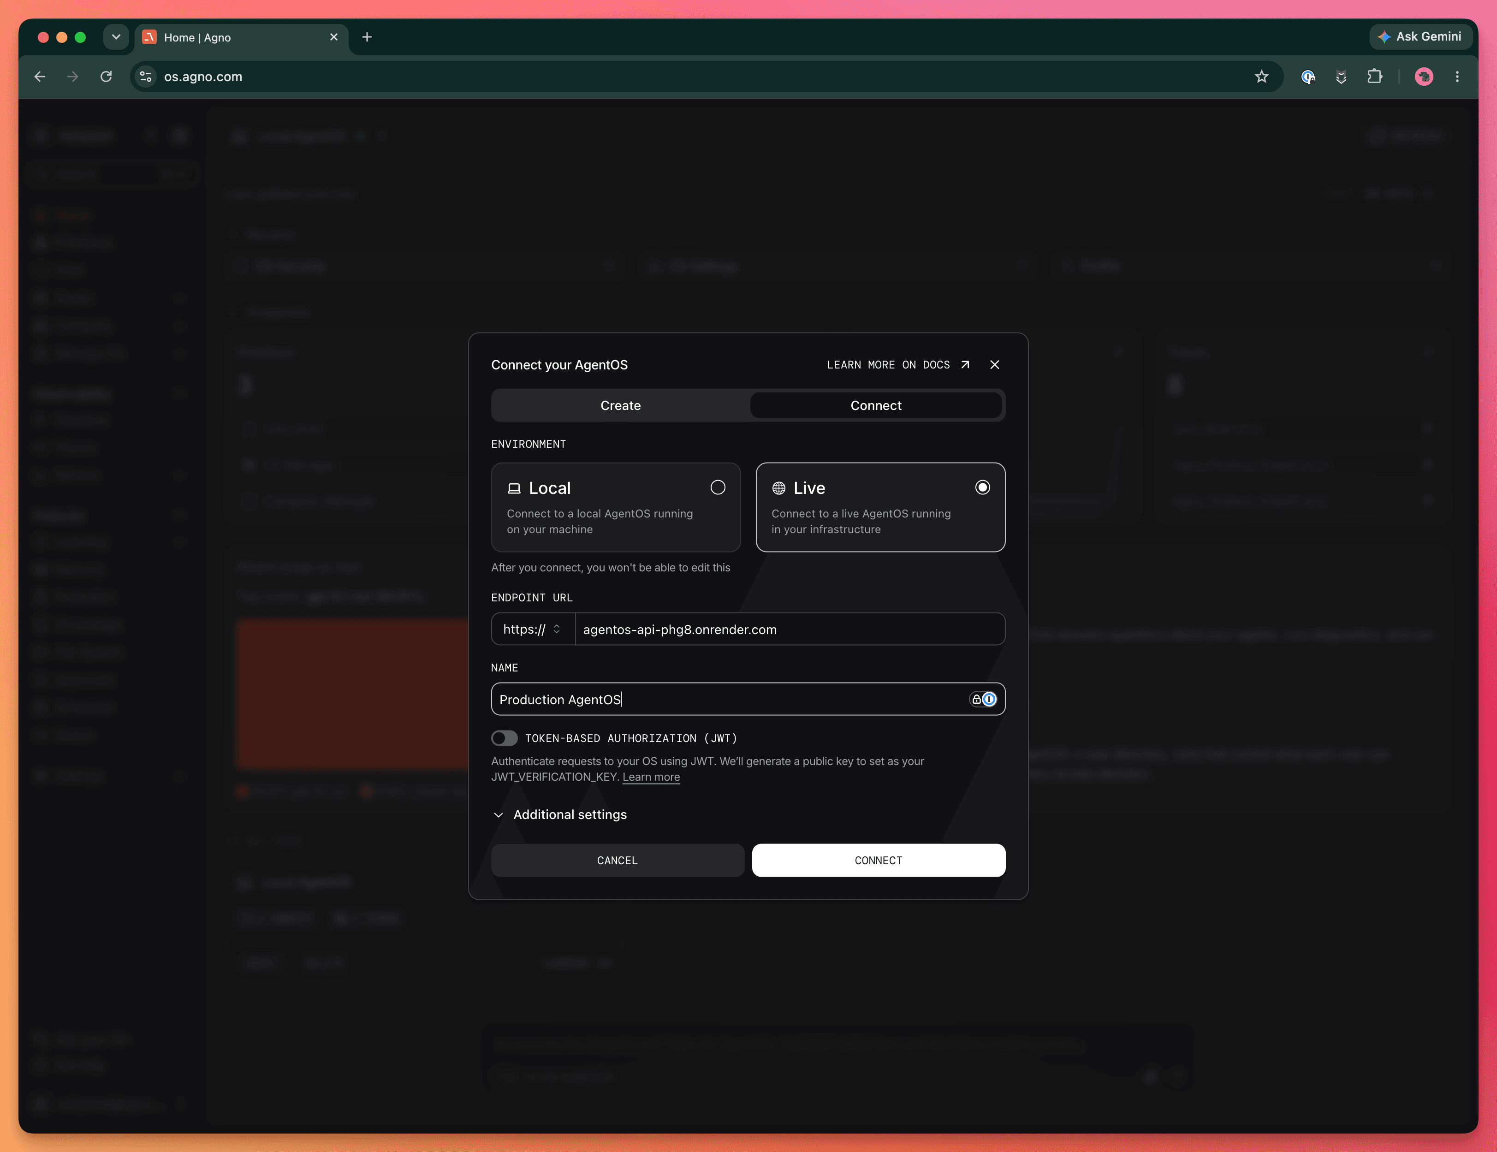Click the Cancel button

(x=618, y=860)
